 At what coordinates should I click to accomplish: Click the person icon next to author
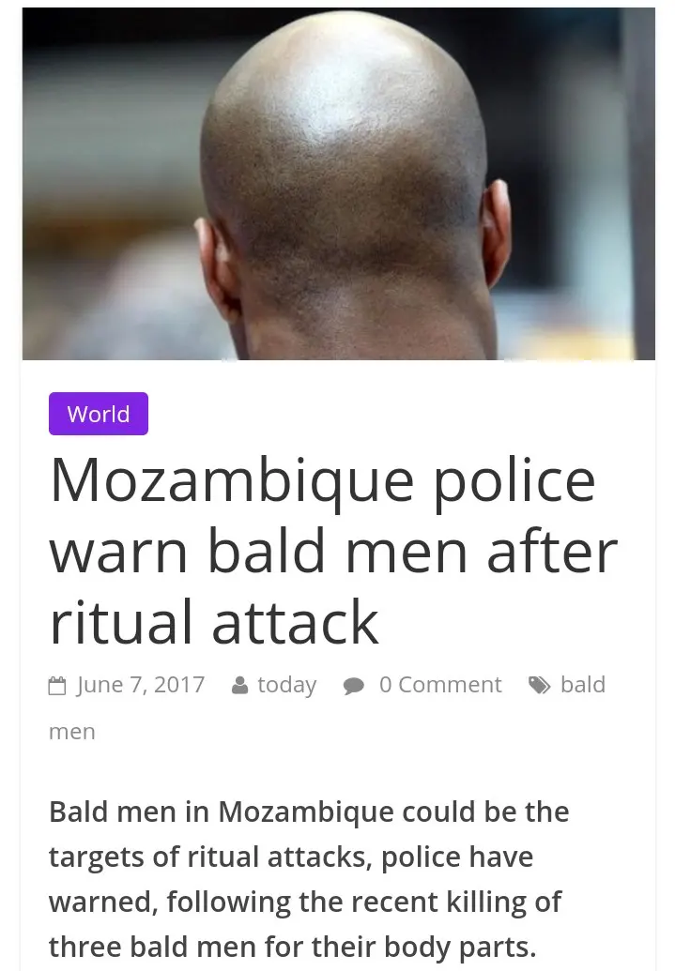240,686
